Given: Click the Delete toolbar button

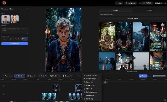Looking at the screenshot, I should pyautogui.click(x=67, y=76).
